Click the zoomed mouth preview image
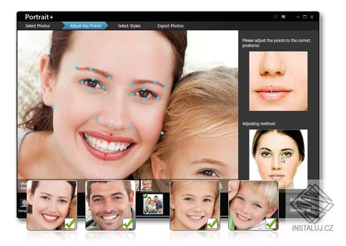 click(x=278, y=81)
